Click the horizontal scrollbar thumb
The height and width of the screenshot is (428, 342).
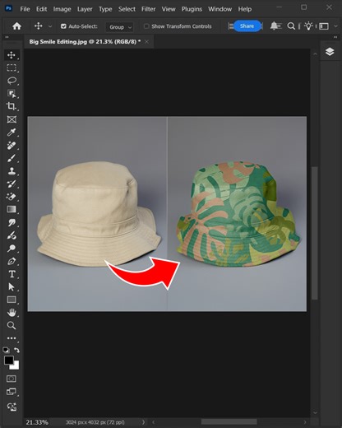(x=229, y=421)
